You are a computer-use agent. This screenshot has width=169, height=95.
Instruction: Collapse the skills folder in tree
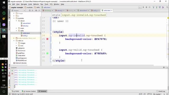tap(16, 31)
